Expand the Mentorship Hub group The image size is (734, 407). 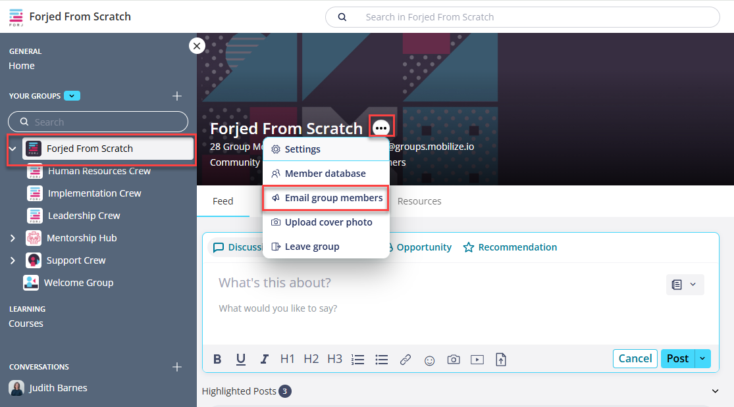[12, 237]
